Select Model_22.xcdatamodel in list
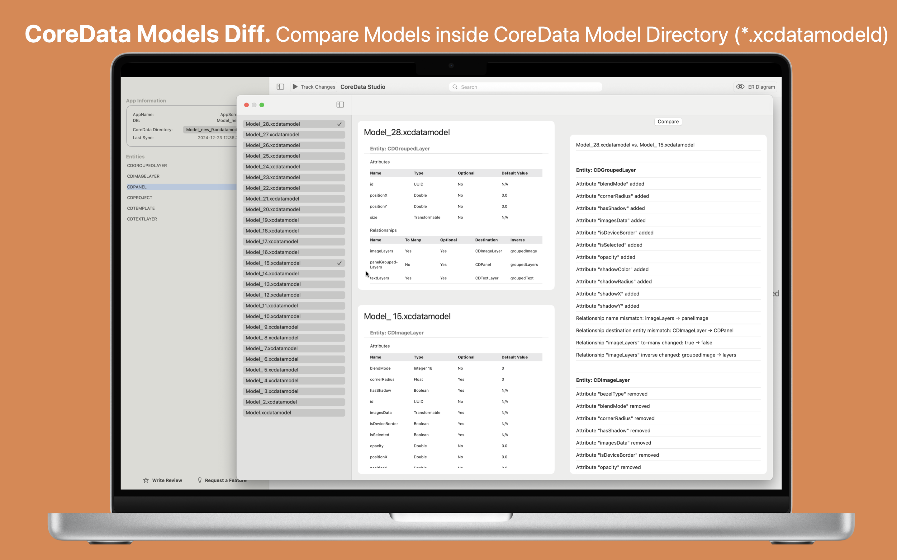 click(x=294, y=188)
